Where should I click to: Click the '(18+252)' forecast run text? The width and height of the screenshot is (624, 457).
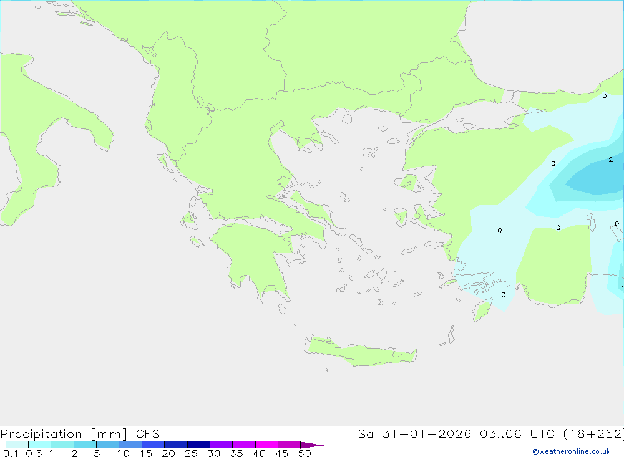coord(593,433)
